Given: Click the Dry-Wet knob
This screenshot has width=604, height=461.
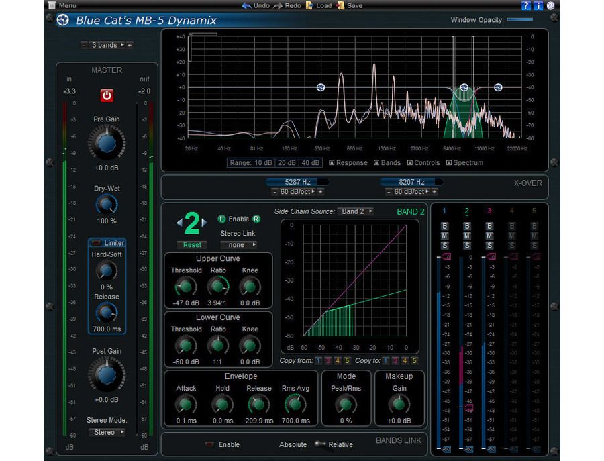Looking at the screenshot, I should pos(107,204).
